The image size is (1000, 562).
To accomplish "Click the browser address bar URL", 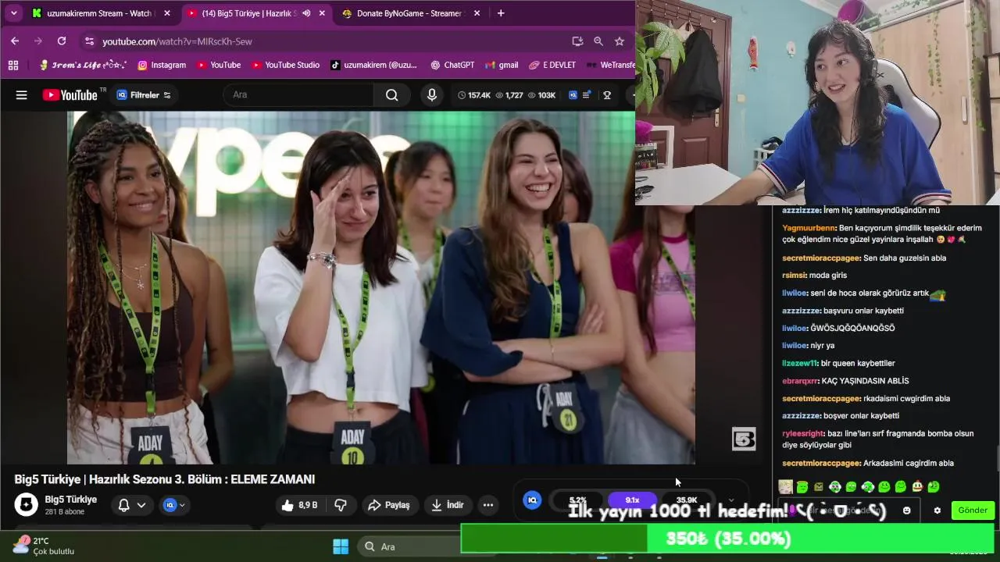I will [x=177, y=41].
